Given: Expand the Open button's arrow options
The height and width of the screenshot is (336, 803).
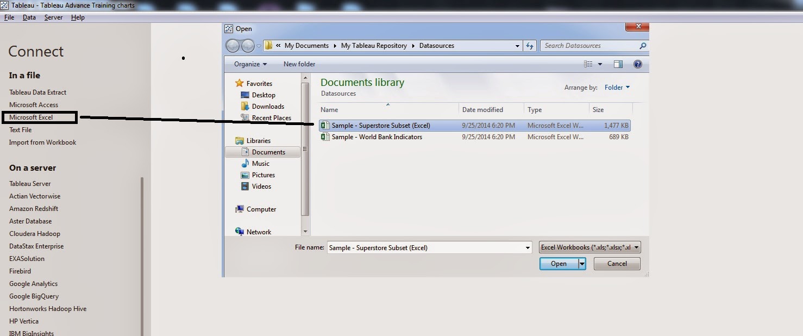Looking at the screenshot, I should [582, 264].
